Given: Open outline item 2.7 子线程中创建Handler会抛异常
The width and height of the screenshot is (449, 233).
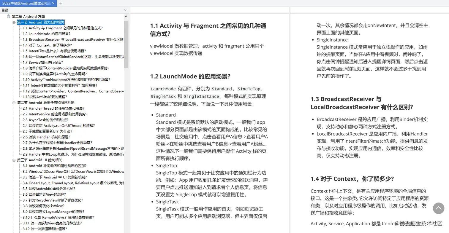Looking at the screenshot, I should coord(58,143).
